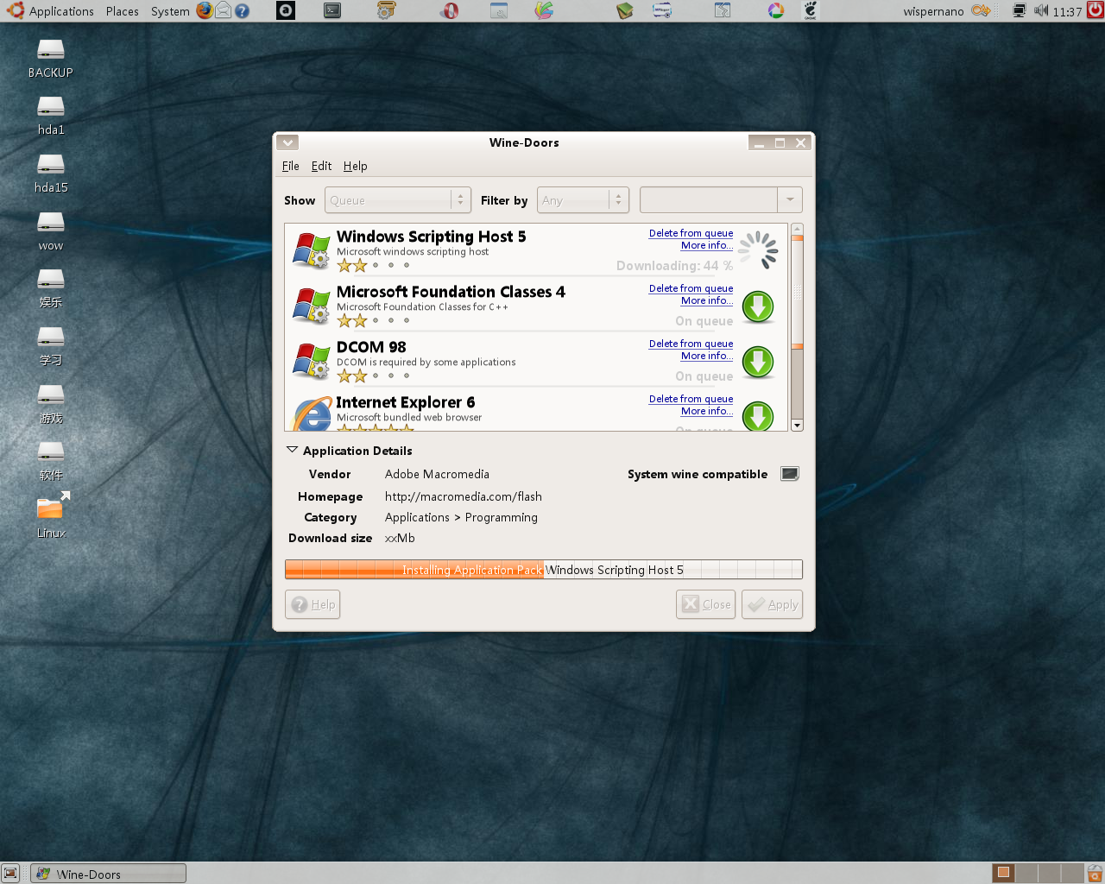Open the window menu arrow in Wine-Doors titlebar
The image size is (1105, 884).
point(288,142)
